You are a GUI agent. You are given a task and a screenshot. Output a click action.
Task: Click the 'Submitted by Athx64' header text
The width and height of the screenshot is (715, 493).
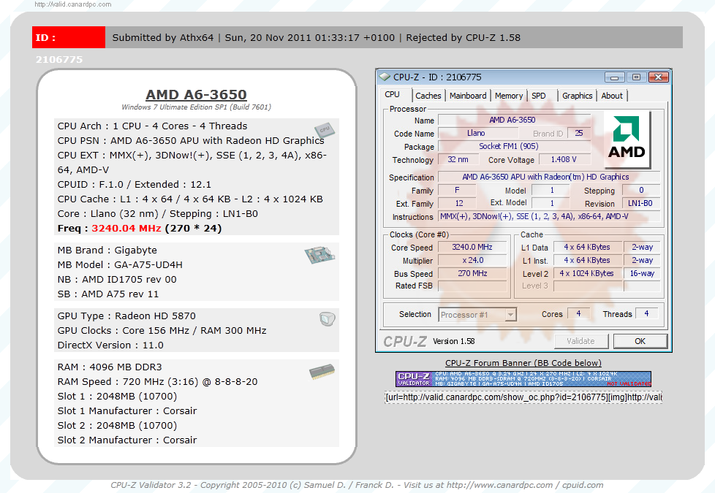coord(163,38)
